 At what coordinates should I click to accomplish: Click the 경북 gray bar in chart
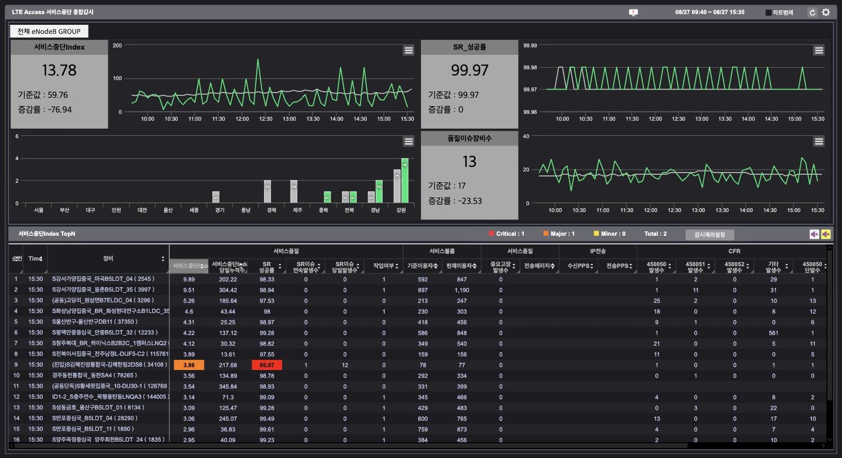(267, 192)
